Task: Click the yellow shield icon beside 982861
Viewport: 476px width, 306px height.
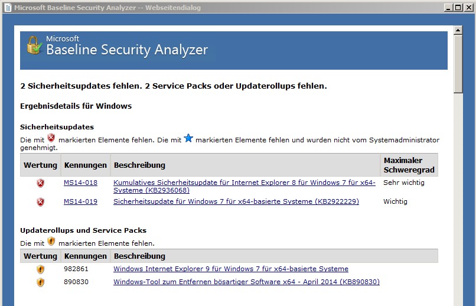Action: [x=40, y=269]
